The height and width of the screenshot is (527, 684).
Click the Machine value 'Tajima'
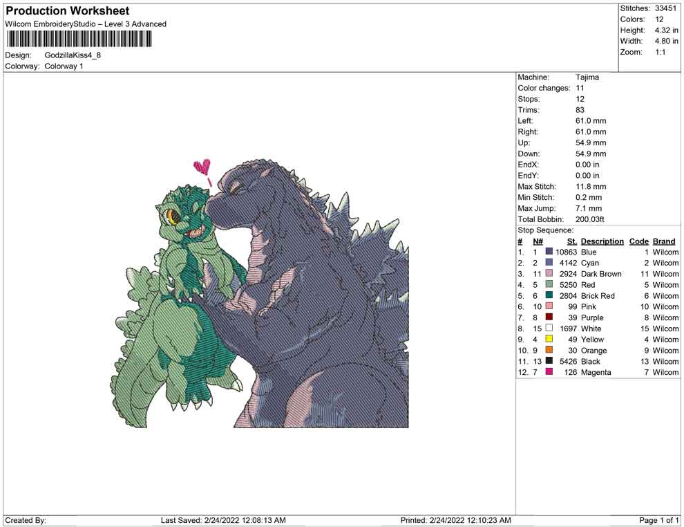tap(587, 77)
